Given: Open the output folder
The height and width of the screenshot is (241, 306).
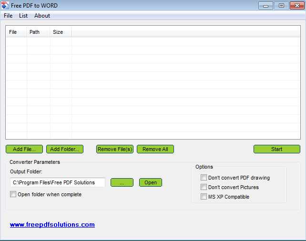Looking at the screenshot, I should tap(151, 182).
